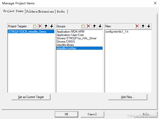Select the mbedtls/configs group
Image resolution: width=159 pixels, height=119 pixels.
coord(79,48)
